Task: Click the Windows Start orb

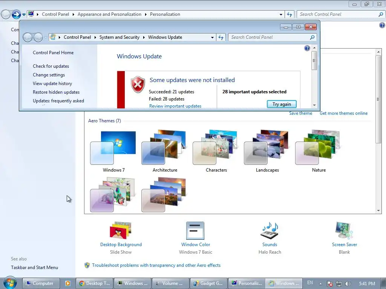Action: (x=10, y=283)
